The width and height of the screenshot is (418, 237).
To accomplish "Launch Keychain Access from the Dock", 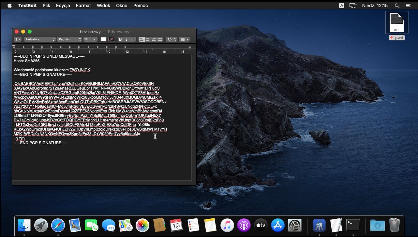I will point(319,225).
